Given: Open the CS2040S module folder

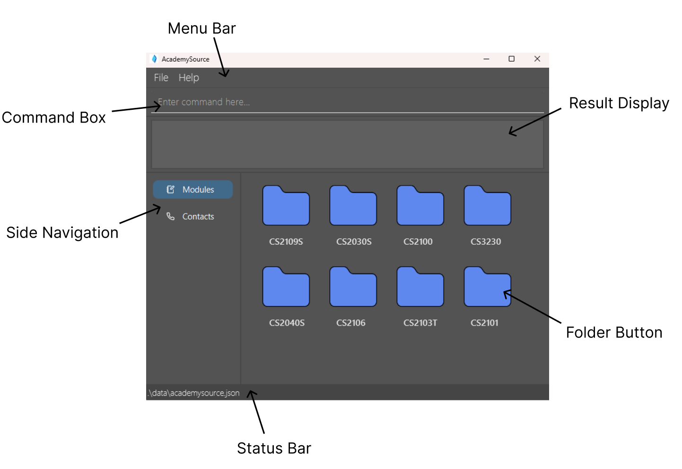Looking at the screenshot, I should tap(286, 287).
